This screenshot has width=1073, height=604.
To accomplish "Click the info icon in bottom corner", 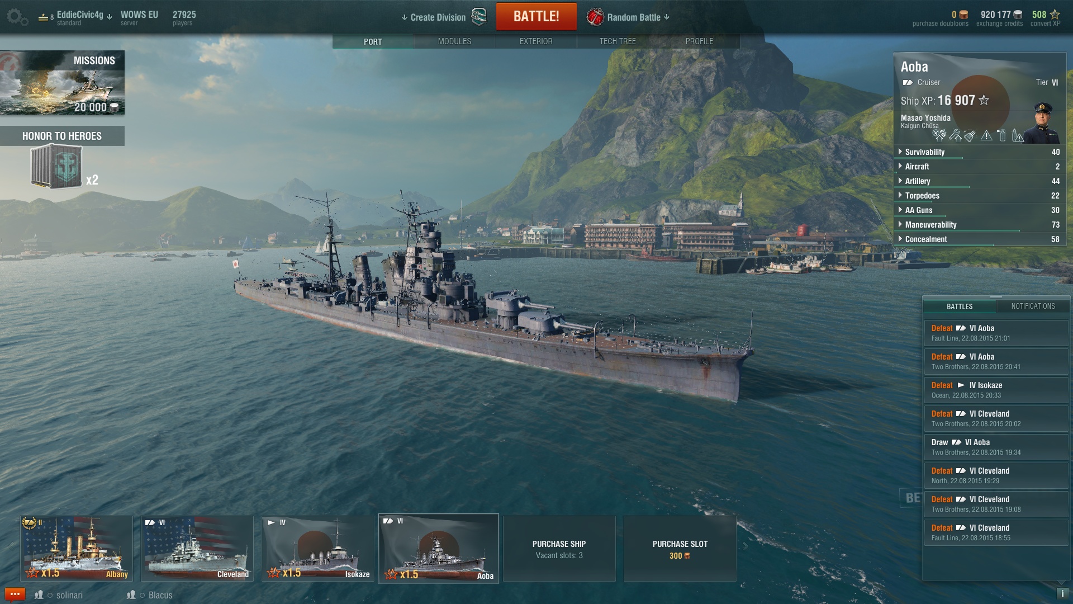I will click(x=1062, y=594).
